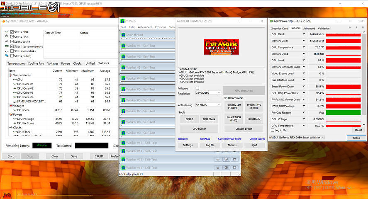Restore Worker #16 child window in Prime95
The image size is (368, 199).
(x=226, y=167)
